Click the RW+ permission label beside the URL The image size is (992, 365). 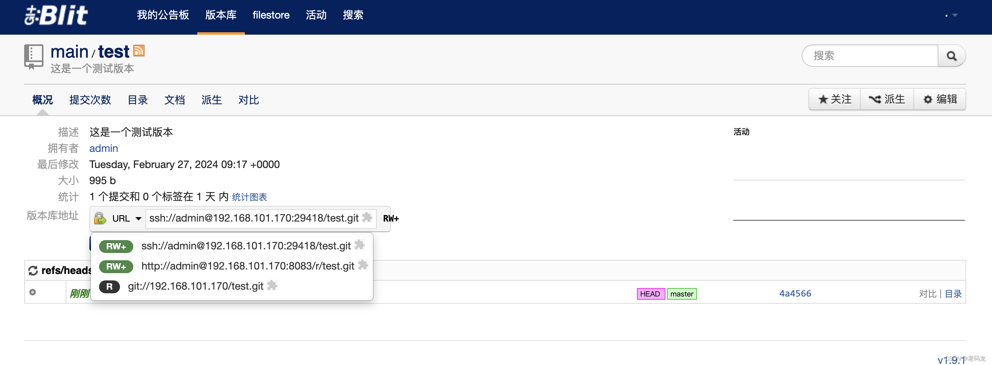391,218
